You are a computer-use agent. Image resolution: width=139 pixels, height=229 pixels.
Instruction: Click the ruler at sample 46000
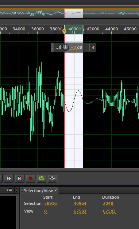click(130, 29)
